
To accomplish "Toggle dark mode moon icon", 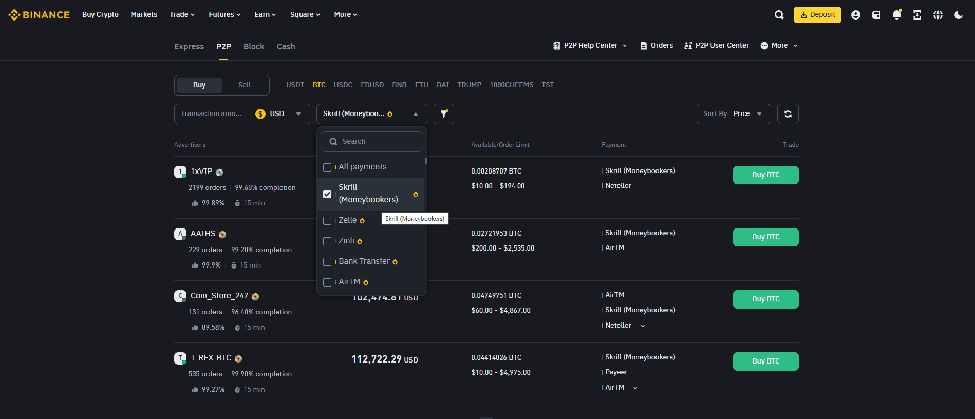I will (x=959, y=15).
